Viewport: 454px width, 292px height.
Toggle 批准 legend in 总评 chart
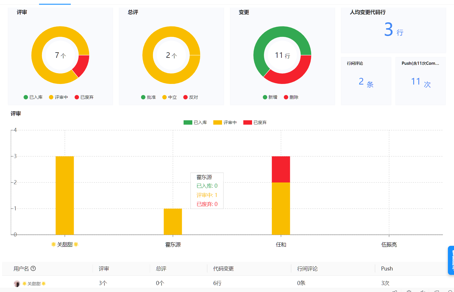tap(148, 97)
